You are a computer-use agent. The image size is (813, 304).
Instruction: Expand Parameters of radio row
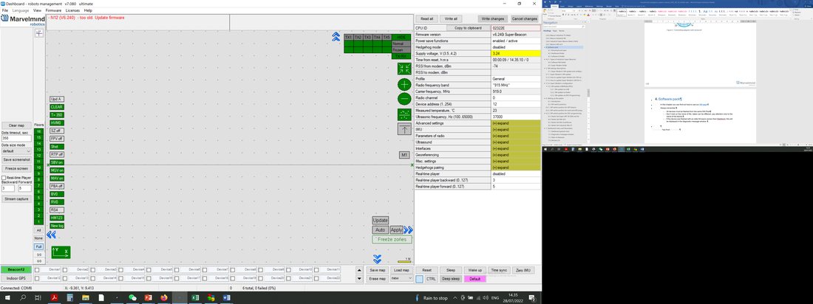pyautogui.click(x=515, y=136)
